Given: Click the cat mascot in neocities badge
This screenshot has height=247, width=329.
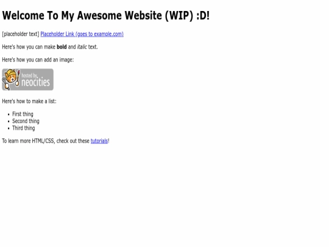Looking at the screenshot, I should [x=11, y=79].
